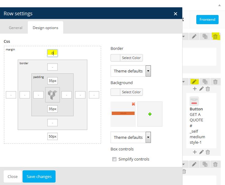Enable the Simplify controls checkbox
This screenshot has height=185, width=225.
coord(114,159)
